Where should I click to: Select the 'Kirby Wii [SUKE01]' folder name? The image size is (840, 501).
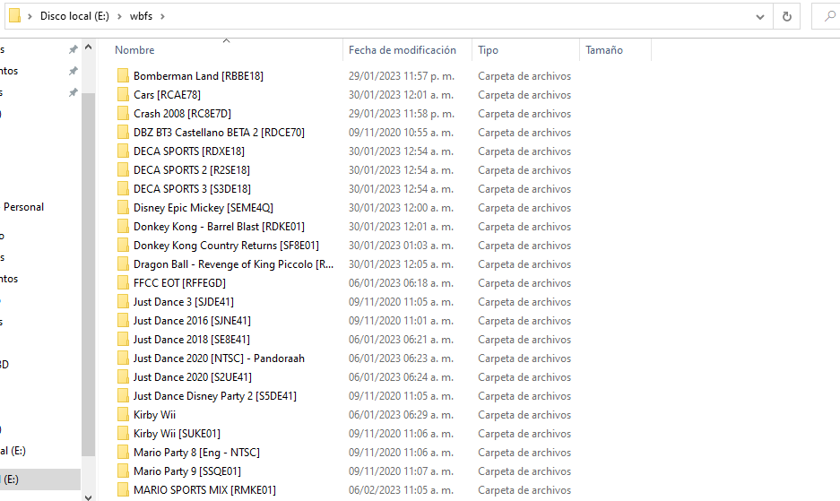tap(177, 433)
